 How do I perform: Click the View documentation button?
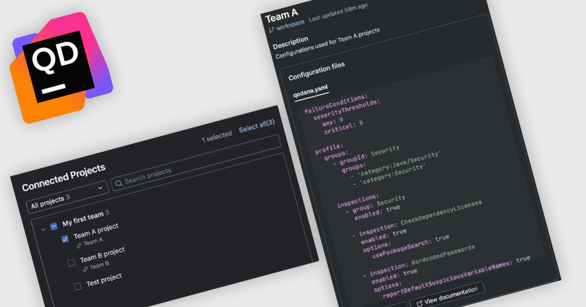pyautogui.click(x=447, y=297)
